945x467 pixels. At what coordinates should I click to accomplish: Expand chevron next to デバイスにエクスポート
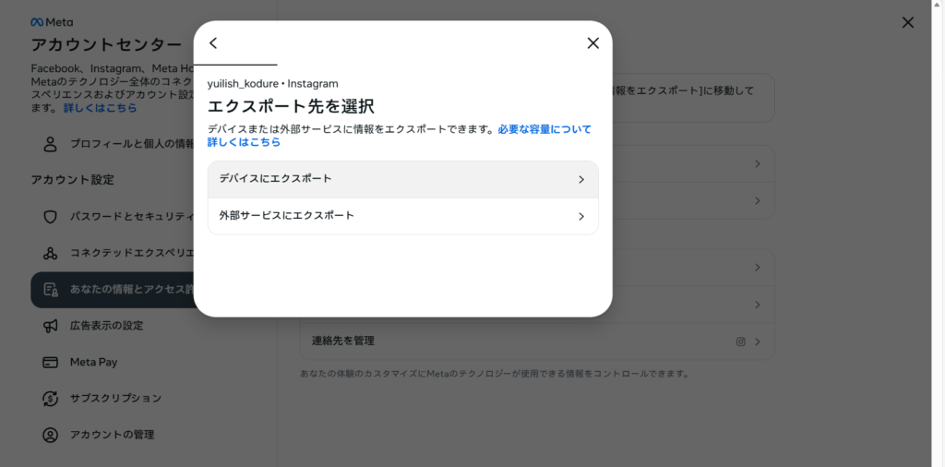(x=580, y=180)
